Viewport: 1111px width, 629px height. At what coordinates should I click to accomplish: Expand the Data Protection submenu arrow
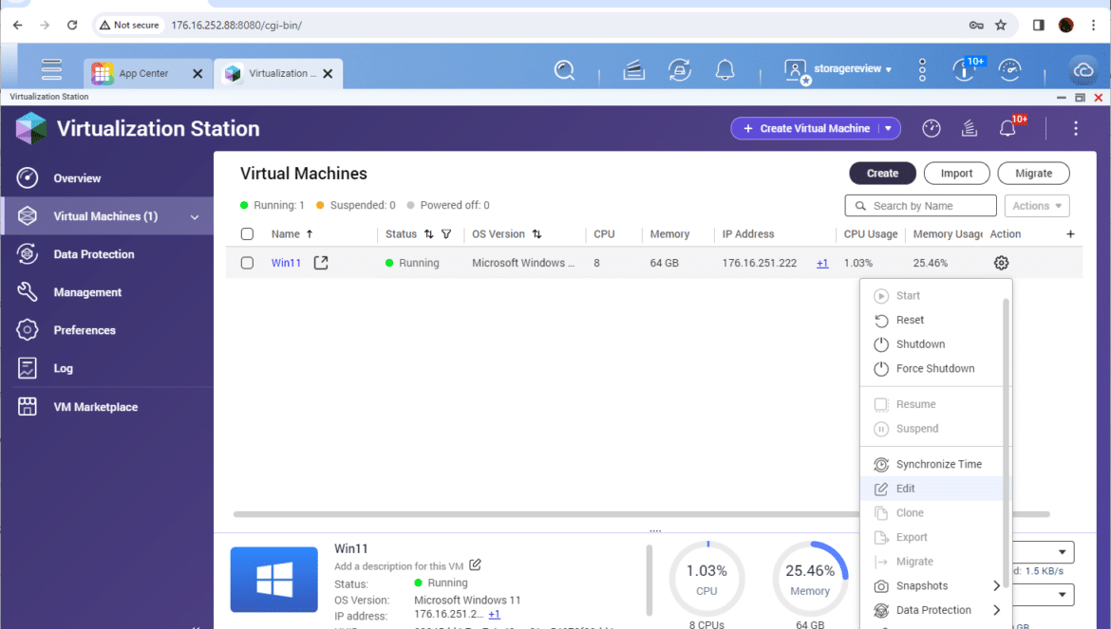pyautogui.click(x=996, y=610)
